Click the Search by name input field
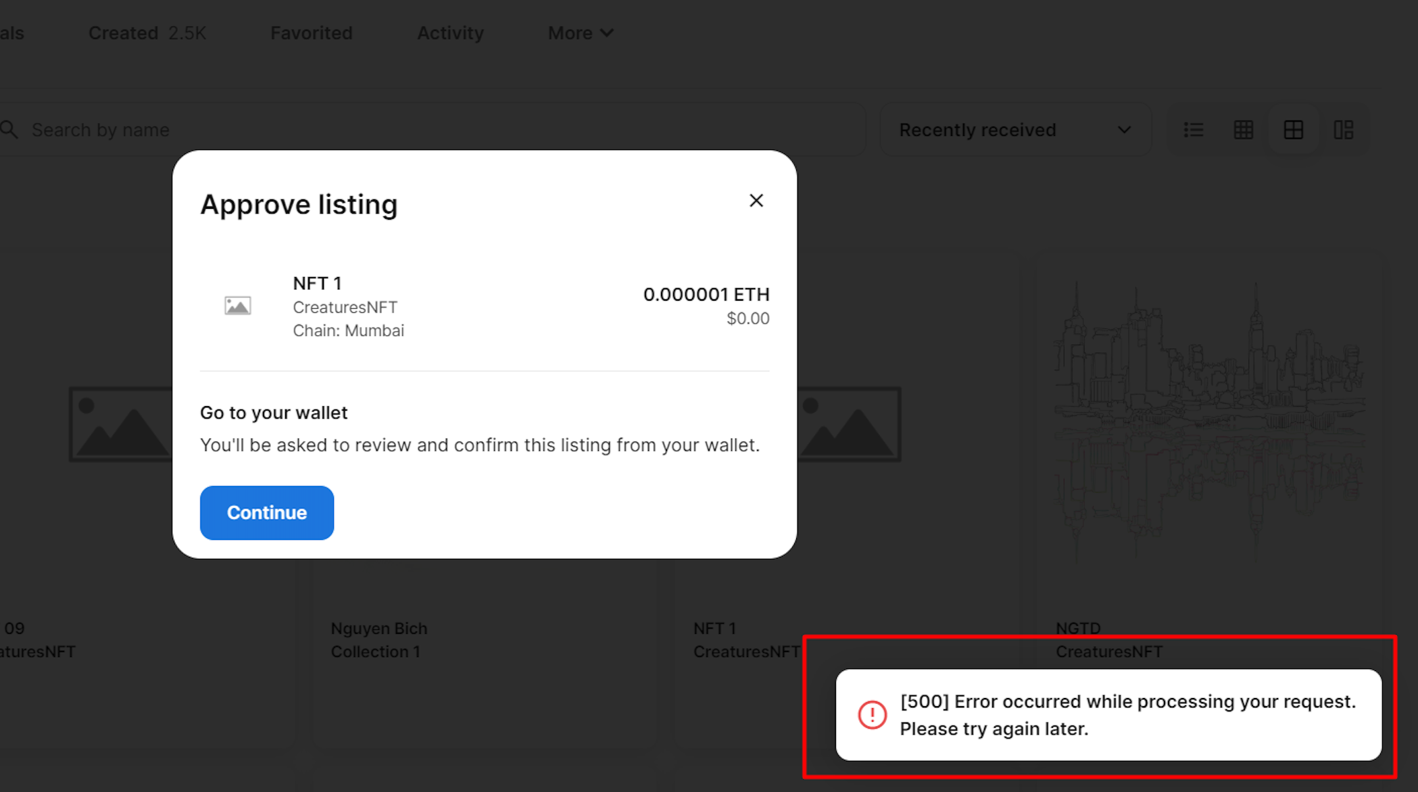 point(270,129)
